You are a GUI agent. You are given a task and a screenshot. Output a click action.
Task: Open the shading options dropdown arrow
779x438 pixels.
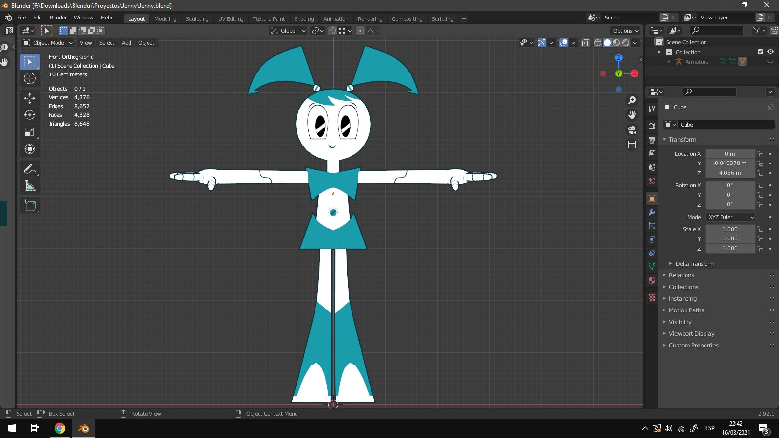point(635,43)
